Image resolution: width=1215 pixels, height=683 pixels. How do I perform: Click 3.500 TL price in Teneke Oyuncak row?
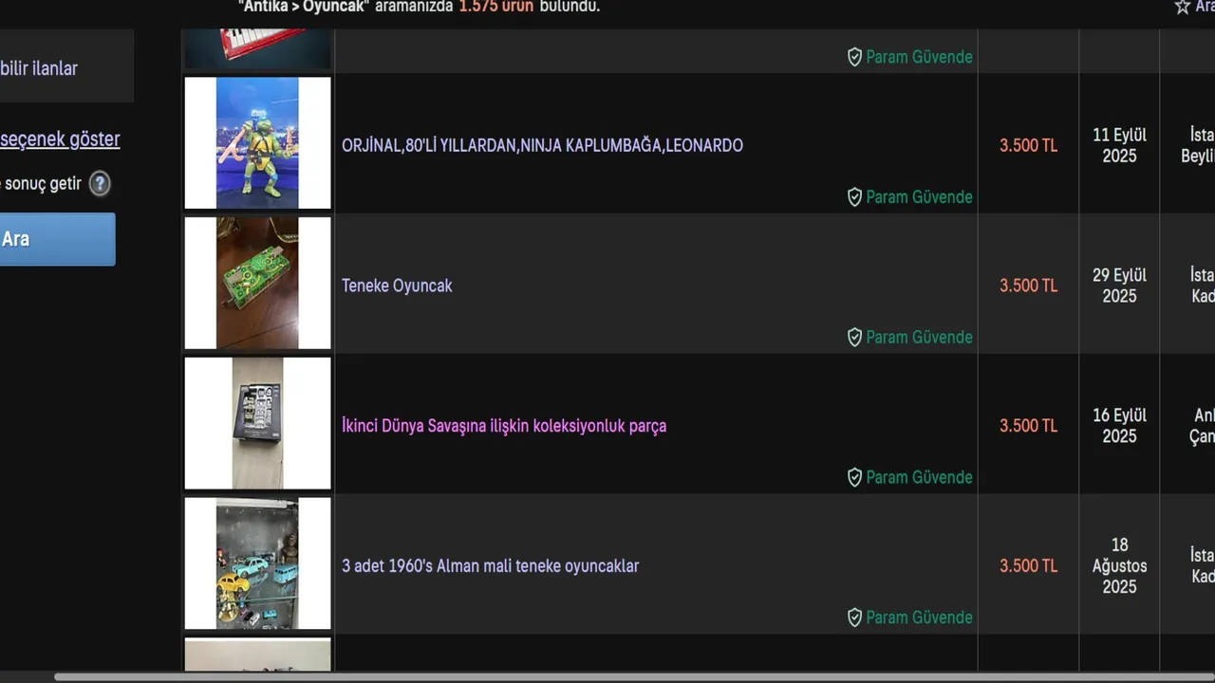coord(1028,286)
